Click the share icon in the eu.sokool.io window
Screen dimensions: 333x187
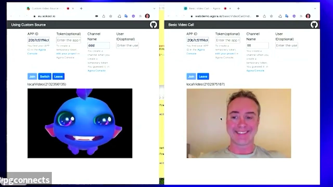tap(104, 16)
